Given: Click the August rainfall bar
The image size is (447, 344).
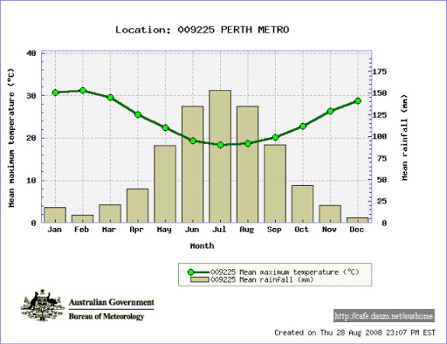Looking at the screenshot, I should click(x=248, y=164).
